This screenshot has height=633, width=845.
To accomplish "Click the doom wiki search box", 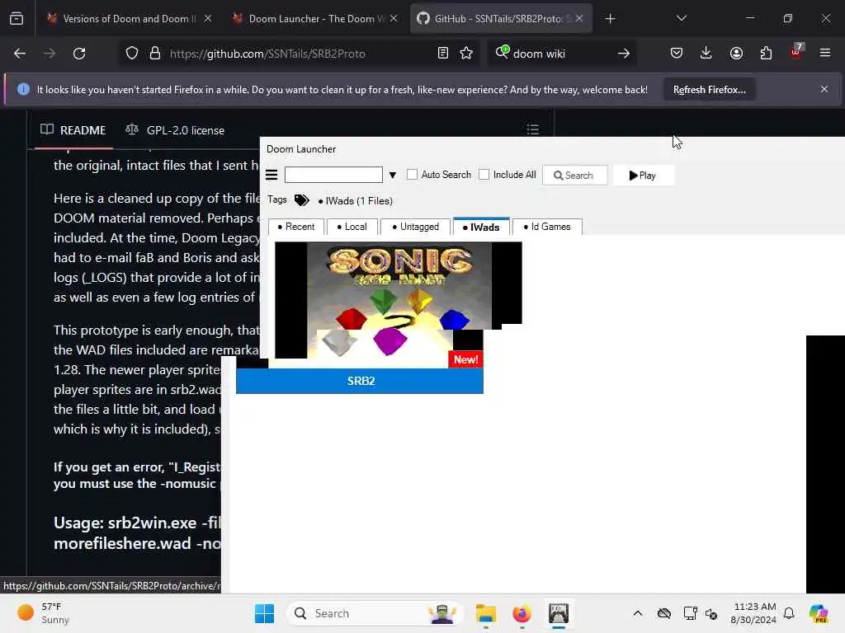I will [x=560, y=54].
